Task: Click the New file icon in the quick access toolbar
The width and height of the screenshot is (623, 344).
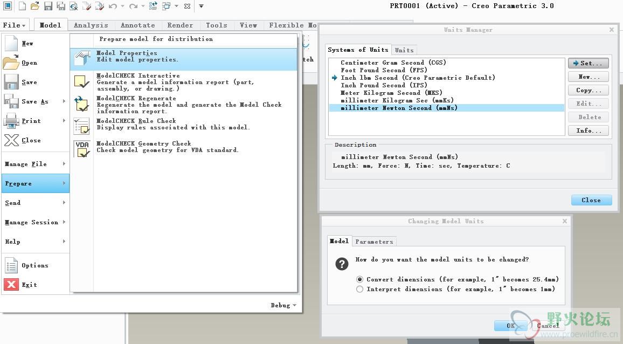Action: (22, 6)
